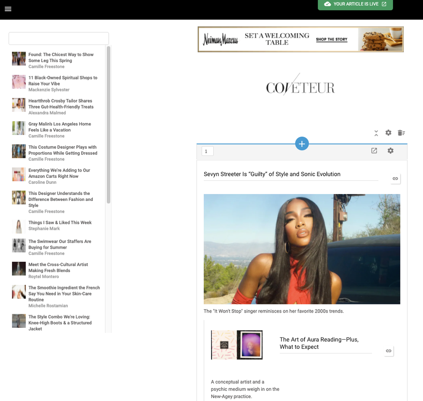Image resolution: width=423 pixels, height=401 pixels.
Task: Click the Sevyn Streeter hero image
Action: tap(302, 249)
